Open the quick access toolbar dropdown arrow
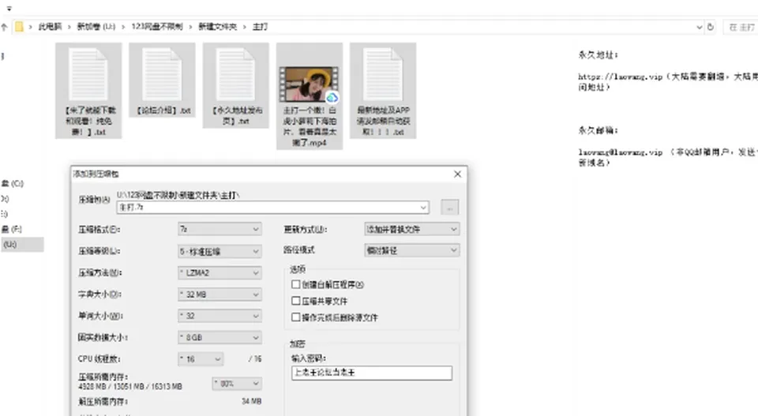Viewport: 758px width, 416px height. click(x=9, y=8)
